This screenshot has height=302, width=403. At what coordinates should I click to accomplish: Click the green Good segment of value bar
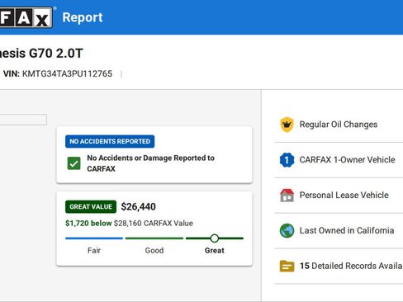154,238
